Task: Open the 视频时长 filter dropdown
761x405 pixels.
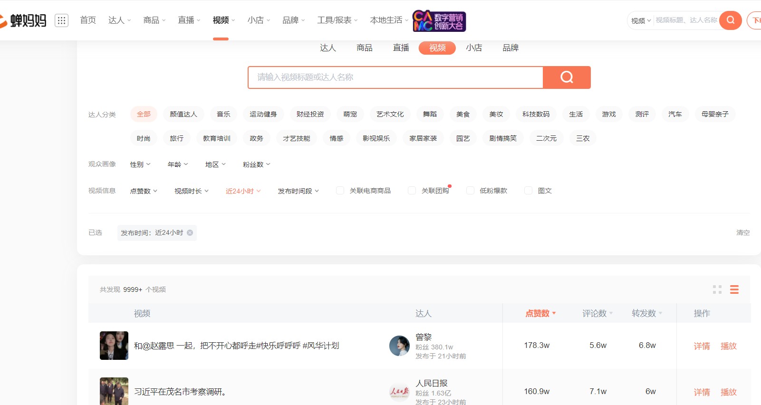Action: pyautogui.click(x=192, y=191)
